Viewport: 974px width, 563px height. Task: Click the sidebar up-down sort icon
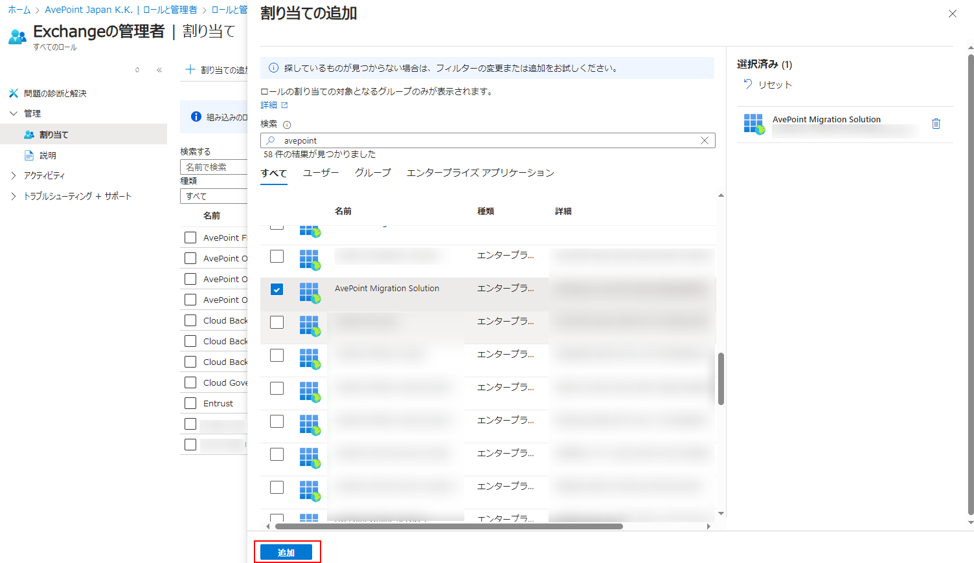[137, 70]
